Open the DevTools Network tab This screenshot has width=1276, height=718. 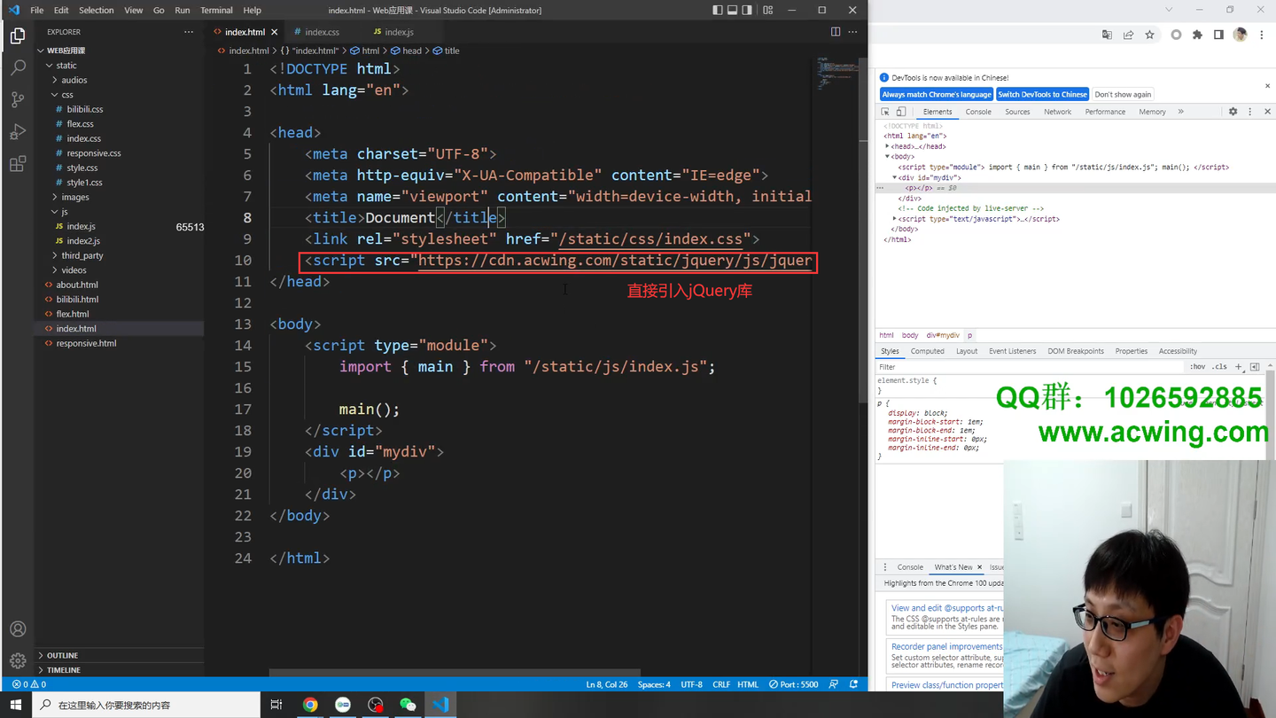point(1057,112)
